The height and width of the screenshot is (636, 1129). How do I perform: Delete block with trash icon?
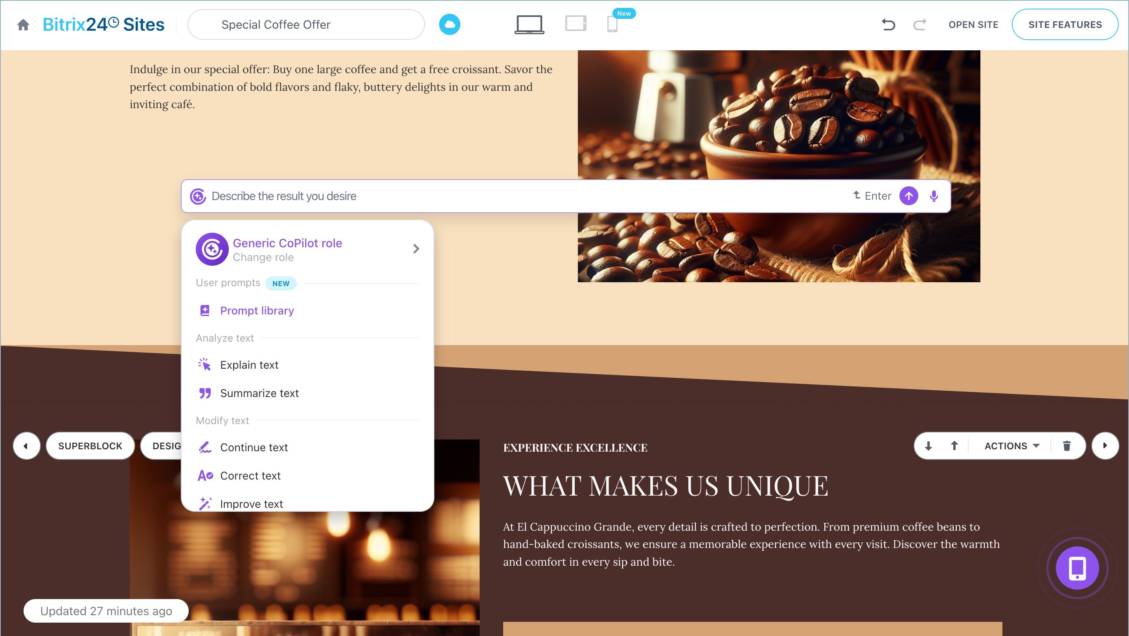1067,446
